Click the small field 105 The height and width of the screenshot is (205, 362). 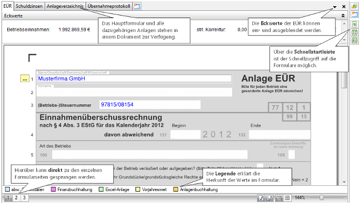[291, 155]
